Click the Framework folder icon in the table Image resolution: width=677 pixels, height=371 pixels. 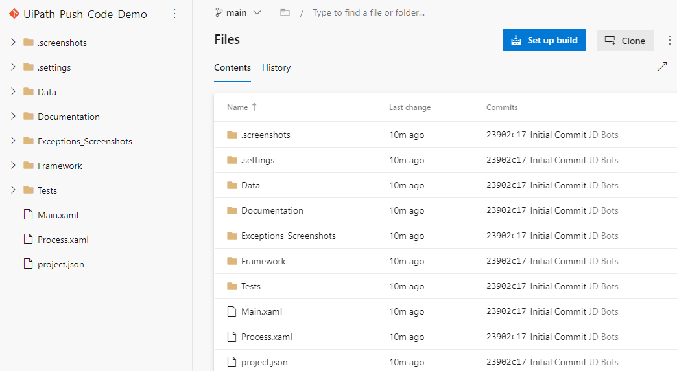pos(232,261)
